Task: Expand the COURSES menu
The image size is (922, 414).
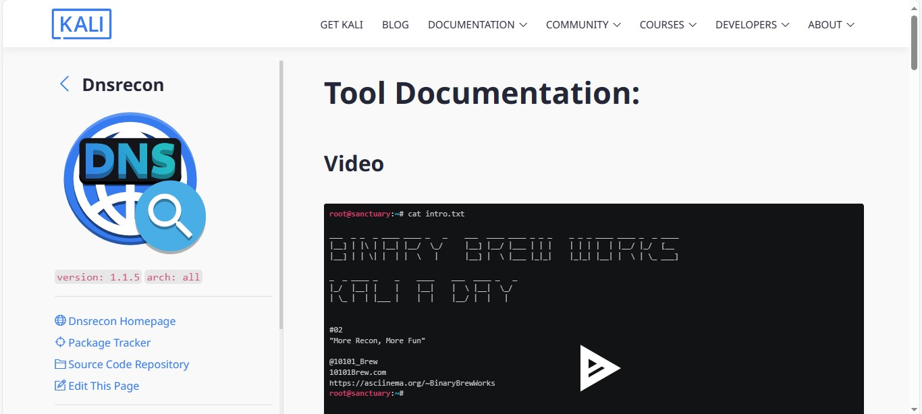Action: pyautogui.click(x=668, y=24)
